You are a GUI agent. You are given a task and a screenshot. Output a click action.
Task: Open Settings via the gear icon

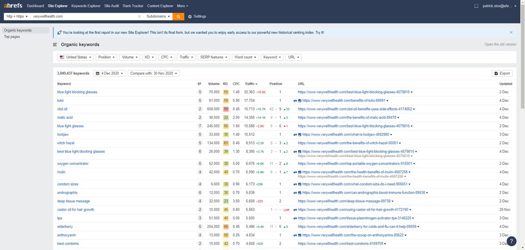coord(190,17)
